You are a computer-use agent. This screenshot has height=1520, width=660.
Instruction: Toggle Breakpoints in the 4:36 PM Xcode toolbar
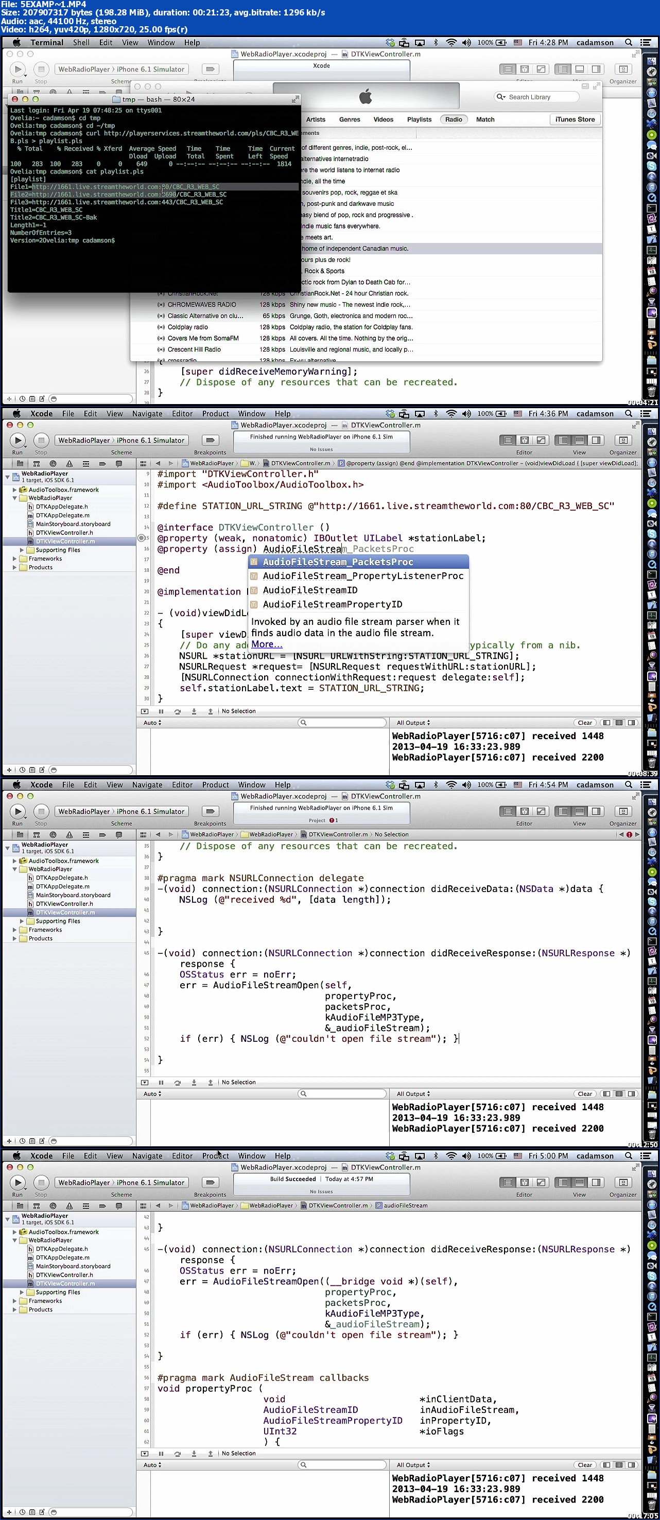click(x=210, y=440)
